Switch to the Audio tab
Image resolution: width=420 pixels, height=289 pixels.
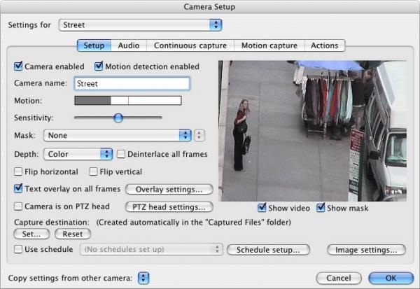[129, 45]
